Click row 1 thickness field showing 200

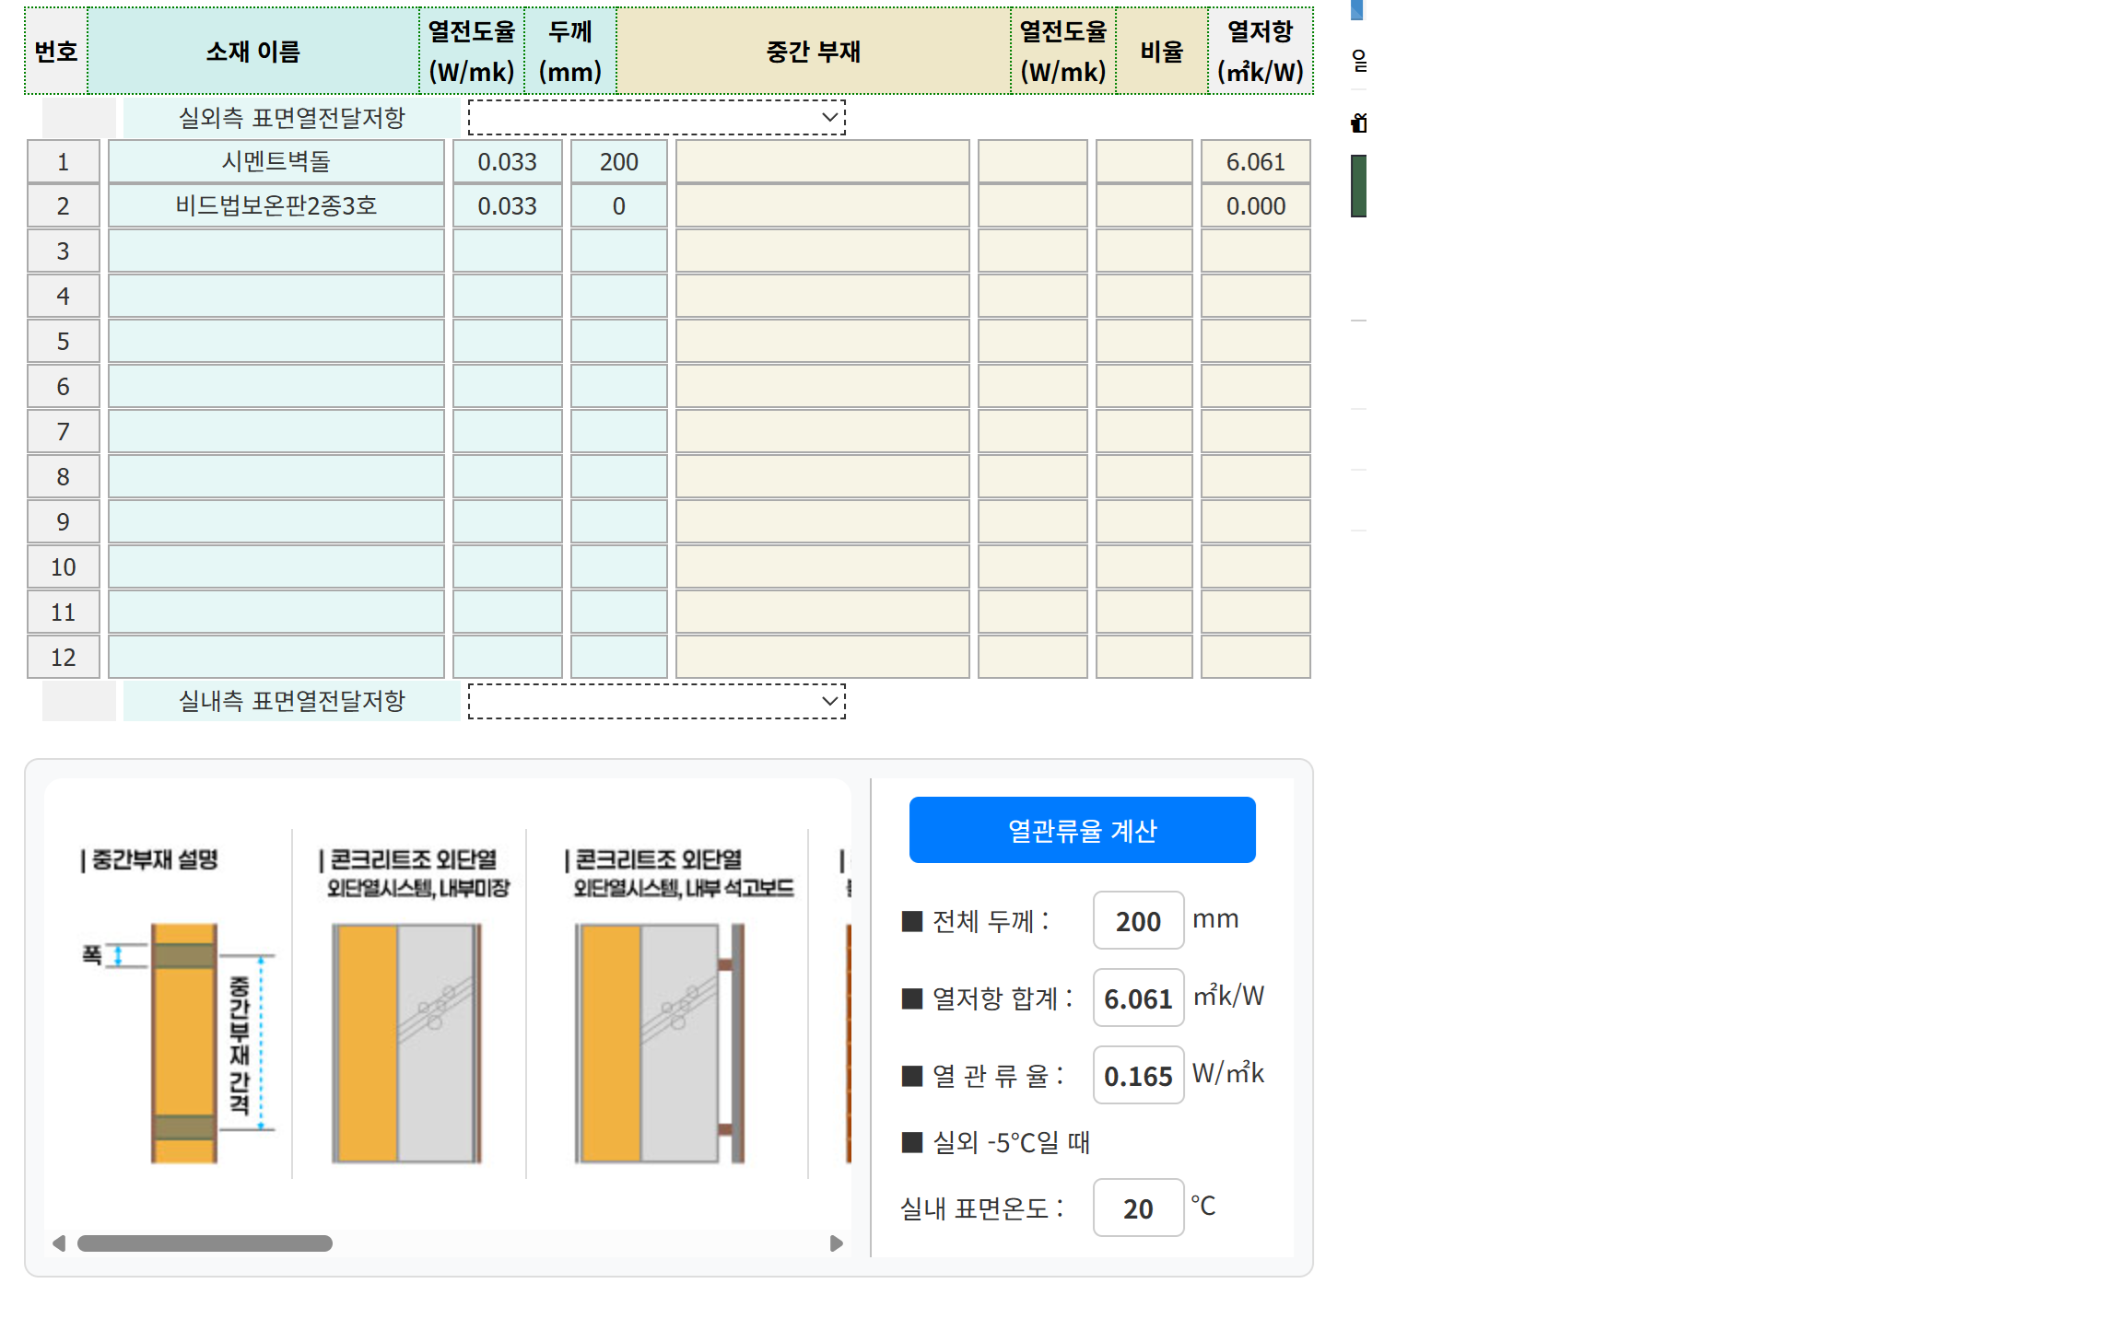pos(618,162)
